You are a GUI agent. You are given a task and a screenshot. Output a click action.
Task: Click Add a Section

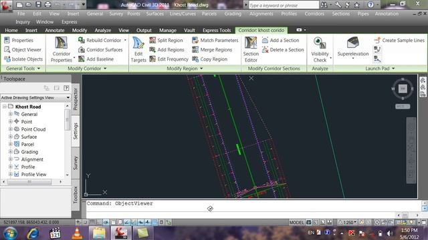coord(280,40)
